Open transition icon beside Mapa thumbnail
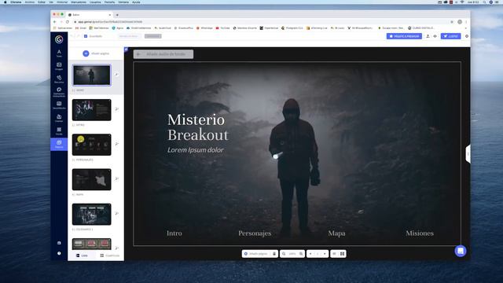The width and height of the screenshot is (503, 283). (x=117, y=178)
